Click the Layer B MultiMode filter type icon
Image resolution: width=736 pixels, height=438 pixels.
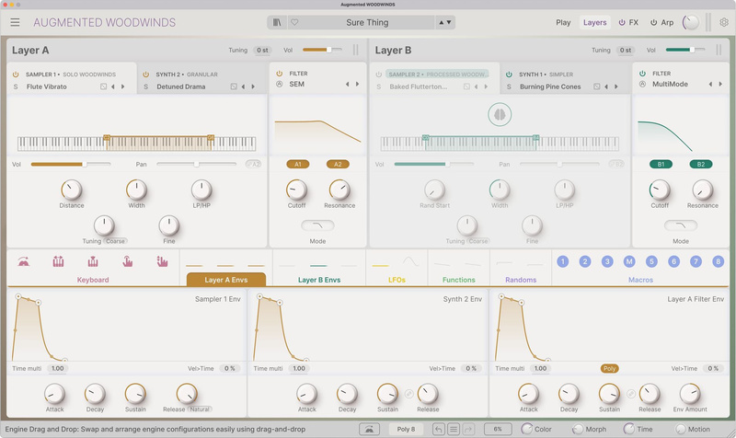642,84
